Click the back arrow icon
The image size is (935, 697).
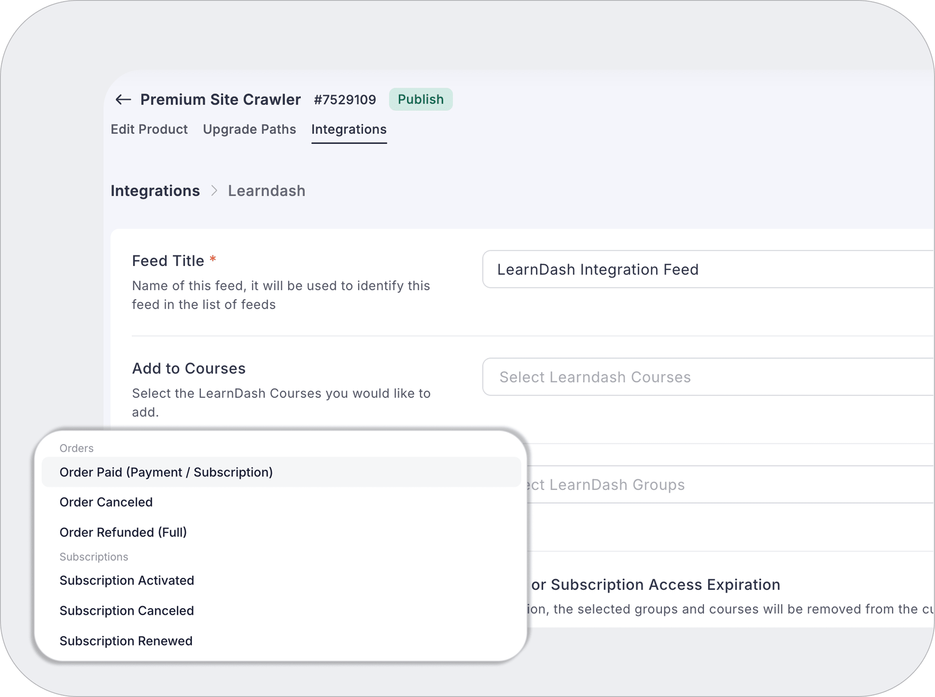(x=123, y=99)
